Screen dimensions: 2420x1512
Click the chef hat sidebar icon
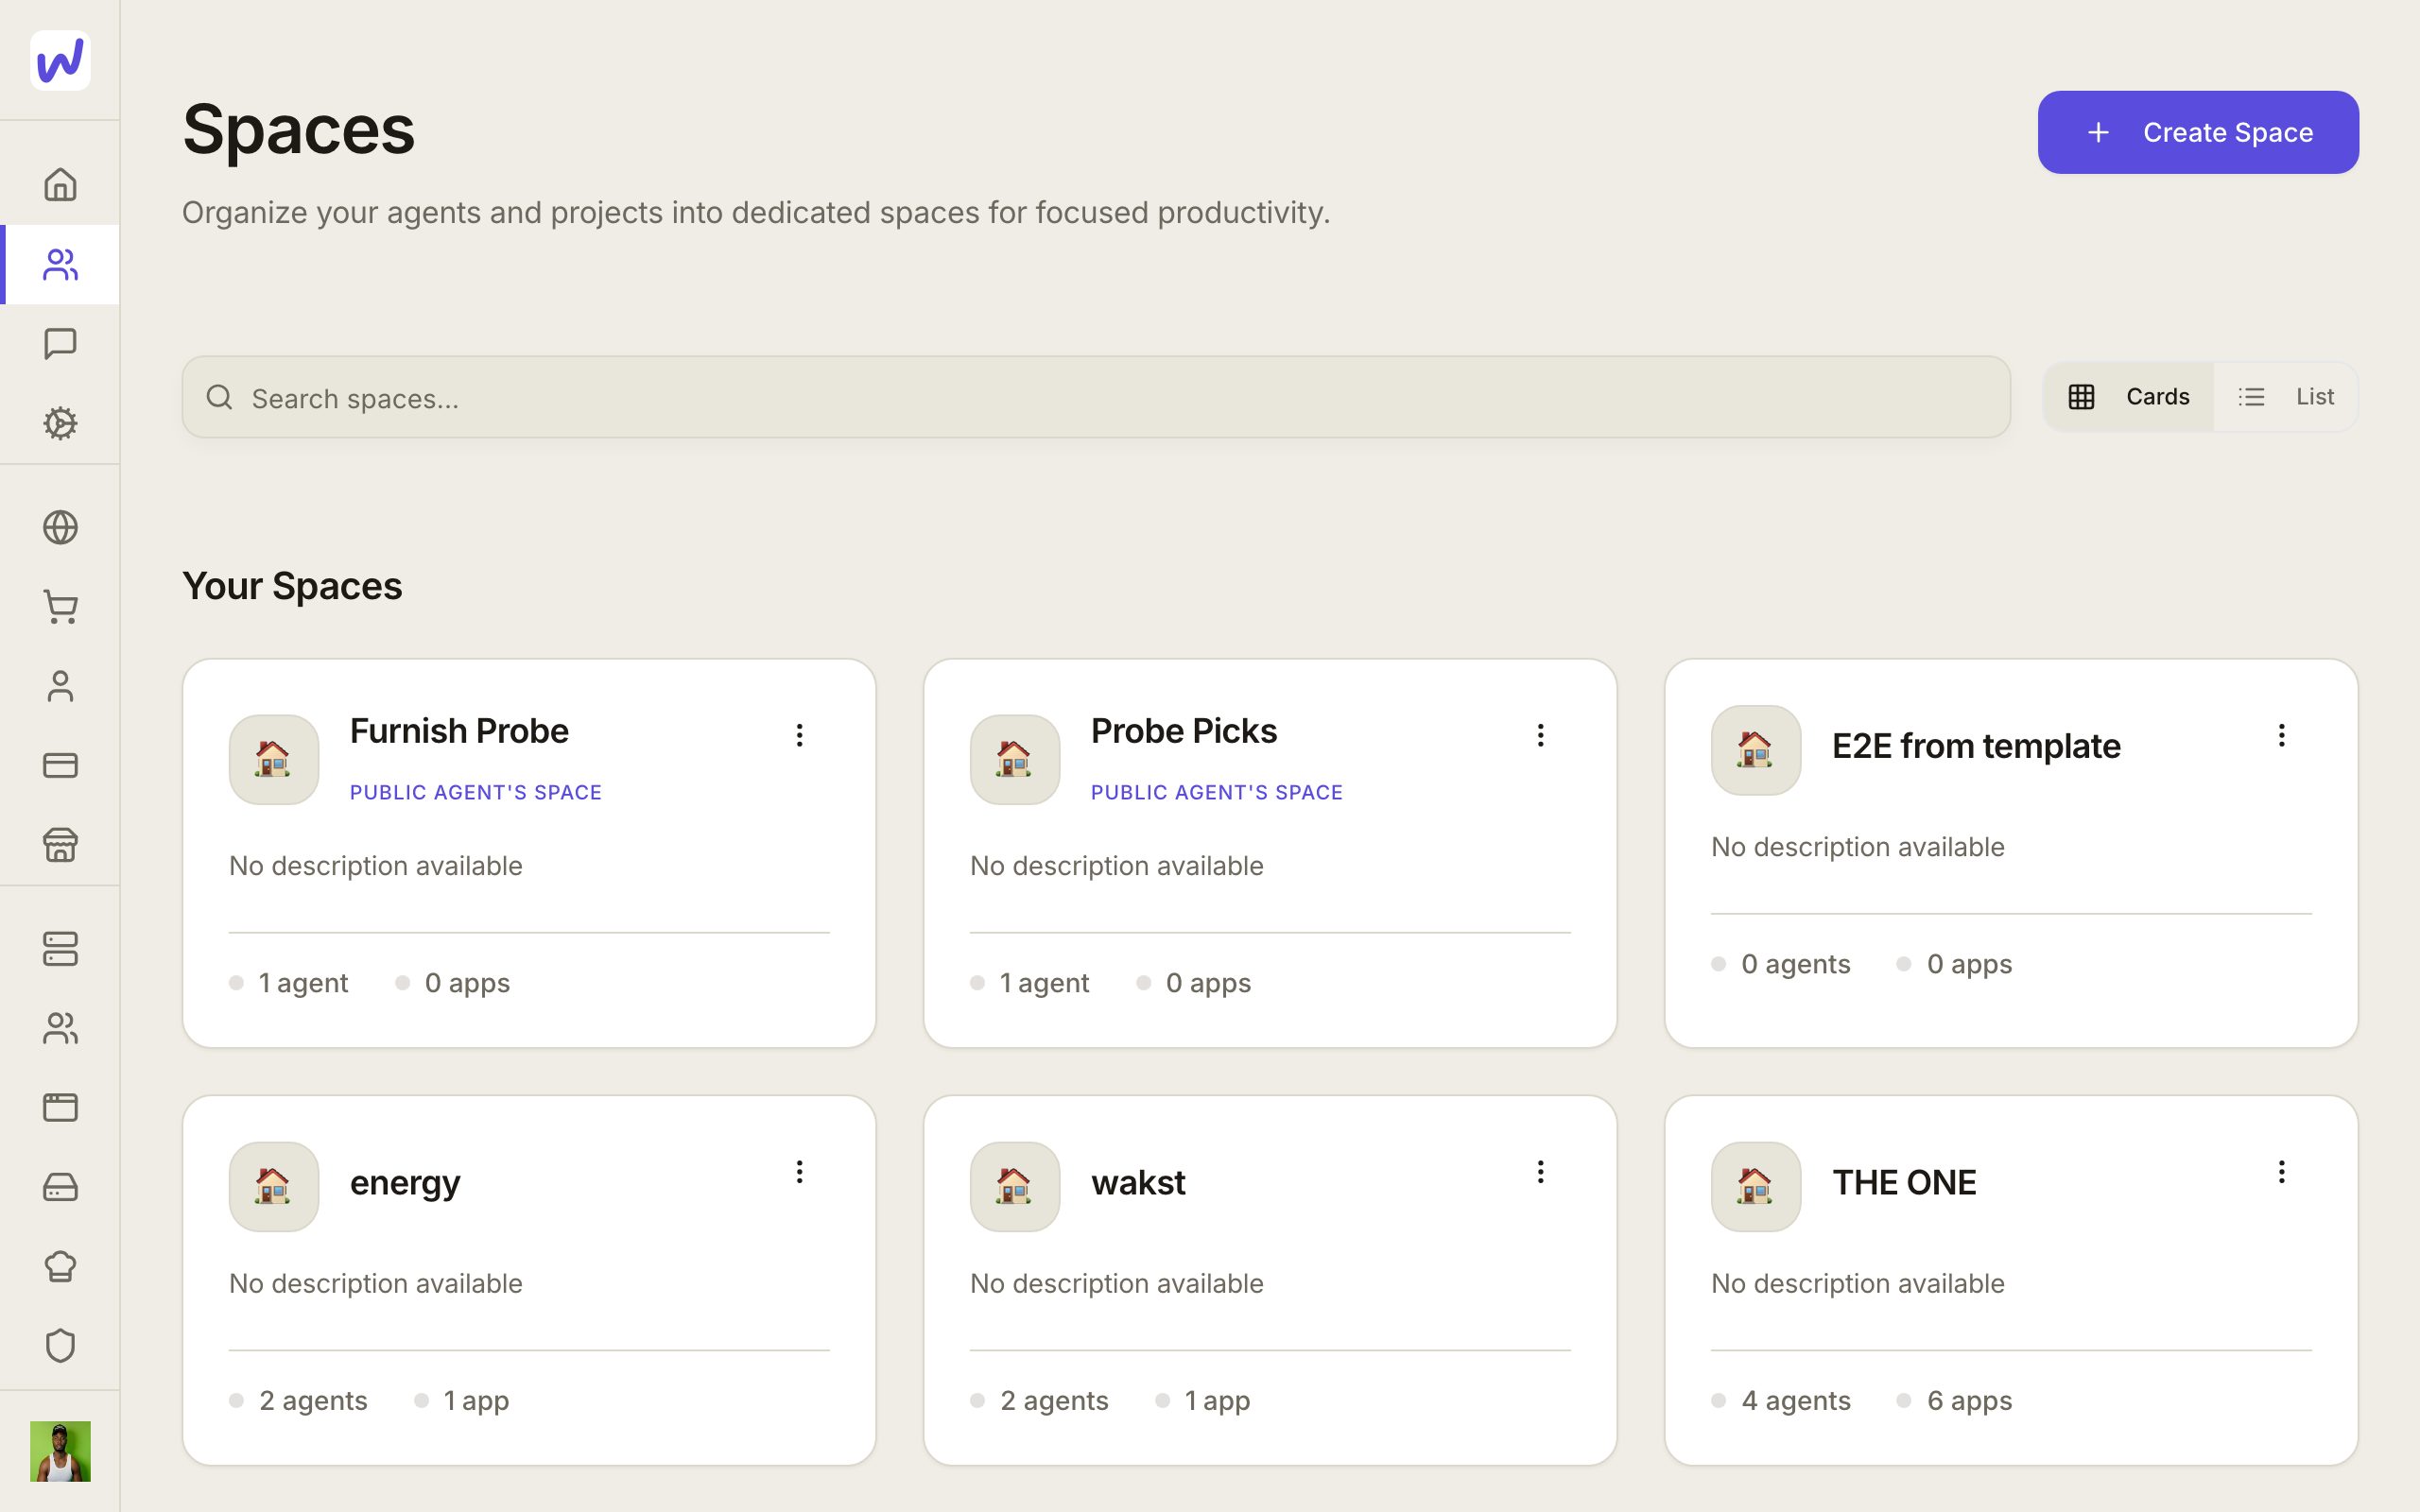pyautogui.click(x=60, y=1266)
